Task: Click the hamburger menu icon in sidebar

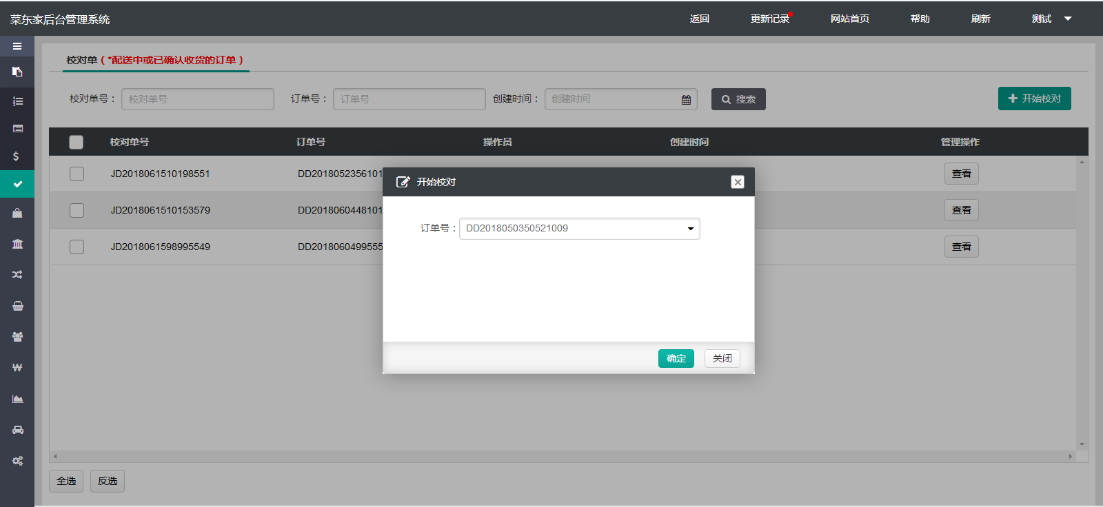Action: 17,46
